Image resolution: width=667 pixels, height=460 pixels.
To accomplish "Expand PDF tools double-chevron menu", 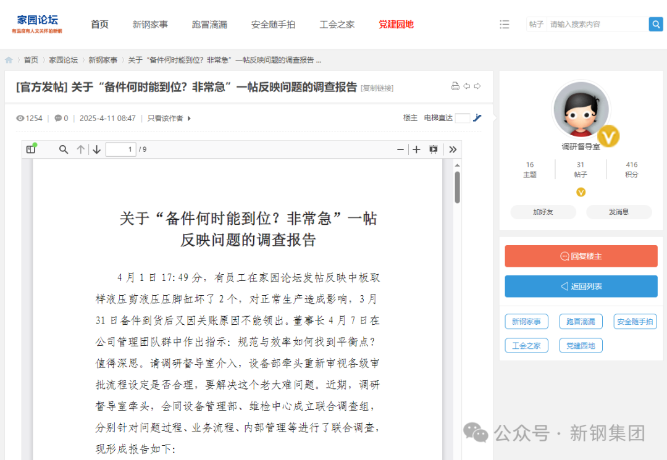I will (x=453, y=149).
